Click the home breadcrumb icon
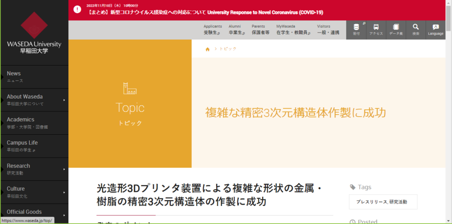The height and width of the screenshot is (224, 452). [x=207, y=49]
